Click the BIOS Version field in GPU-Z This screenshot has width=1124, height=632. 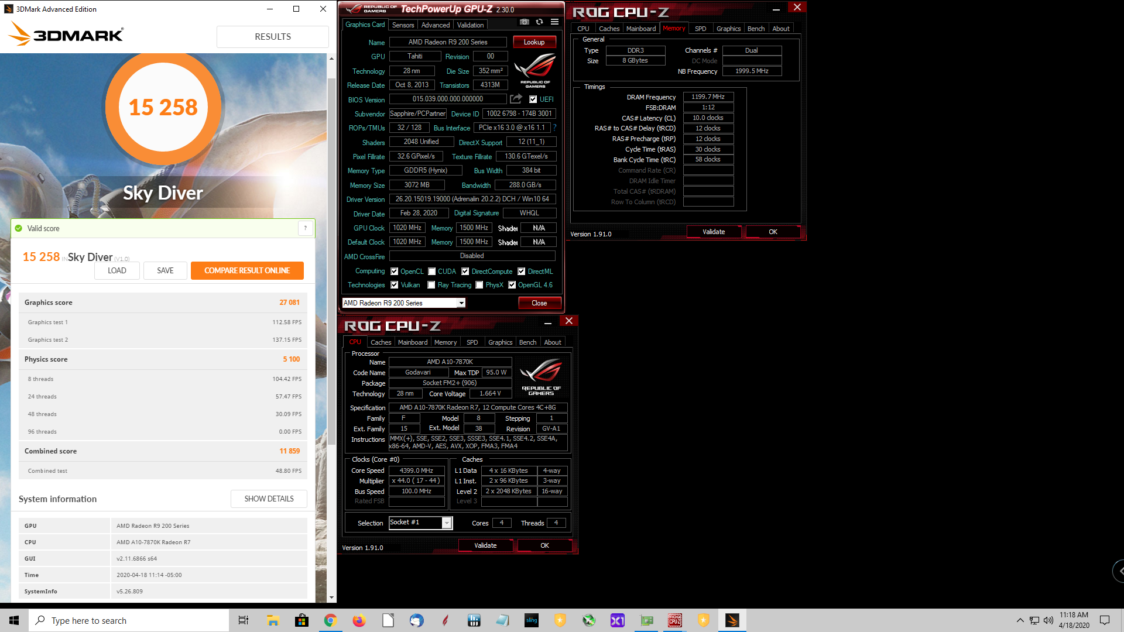pyautogui.click(x=448, y=99)
